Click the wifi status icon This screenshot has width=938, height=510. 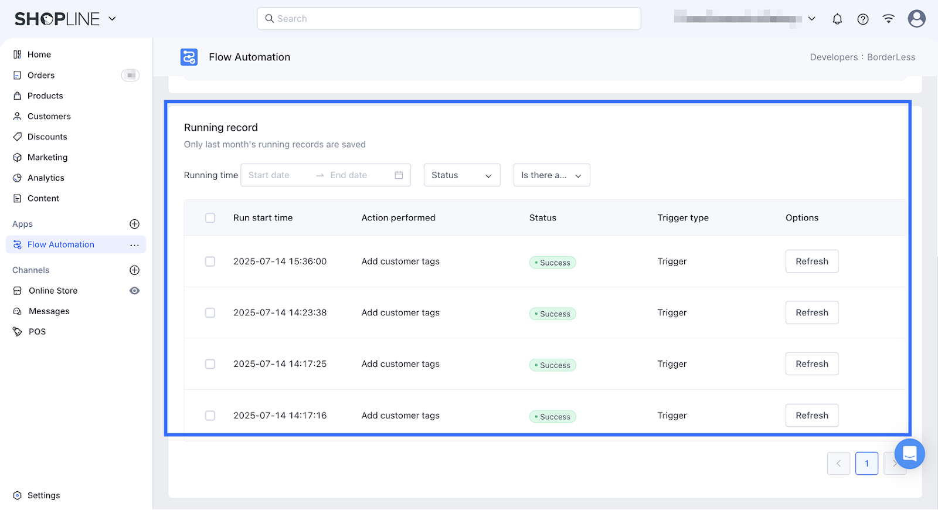pos(889,19)
